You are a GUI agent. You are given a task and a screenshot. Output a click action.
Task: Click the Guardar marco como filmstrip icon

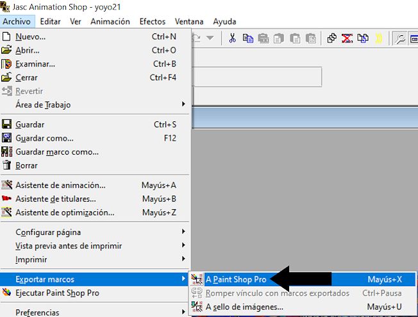pos(6,151)
